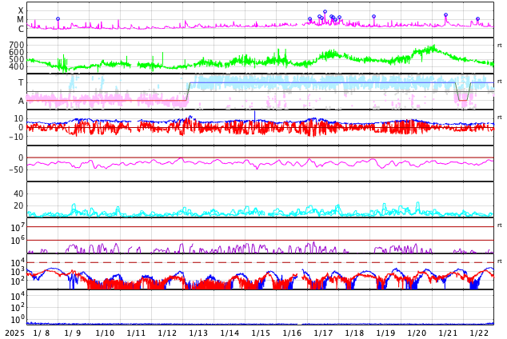Click the C flare class label

tap(21, 29)
